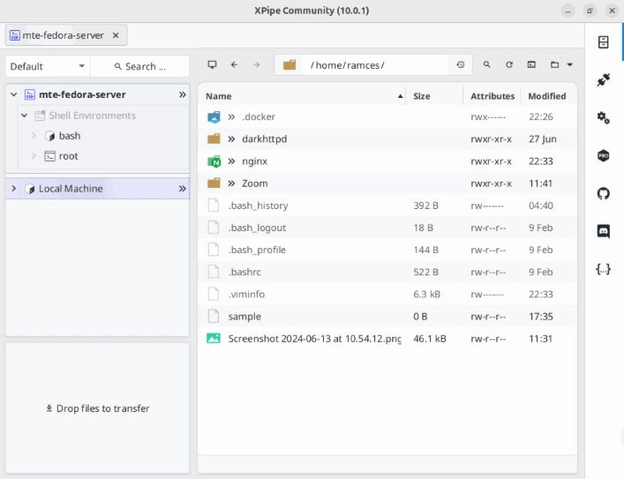
Task: Open mte-fedora-server via double chevron
Action: point(183,94)
